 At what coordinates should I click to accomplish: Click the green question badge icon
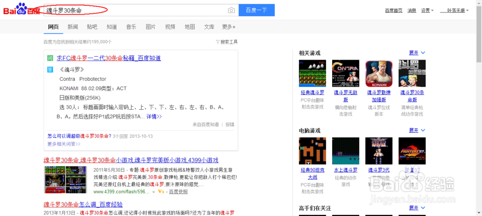tap(50, 58)
